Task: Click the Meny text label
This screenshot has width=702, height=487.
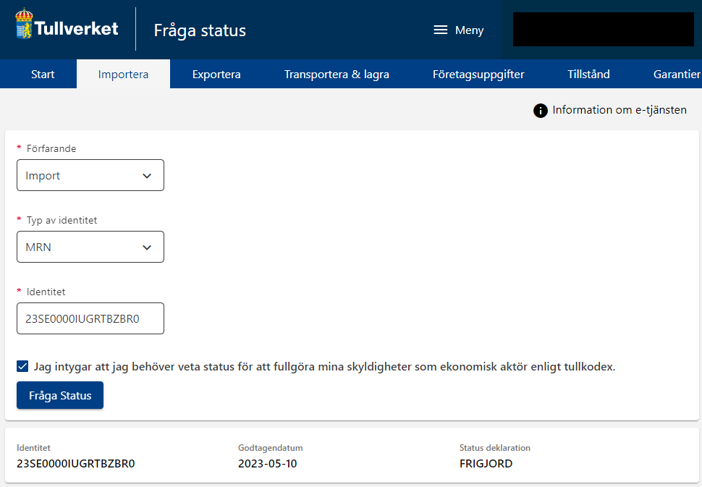Action: point(469,30)
